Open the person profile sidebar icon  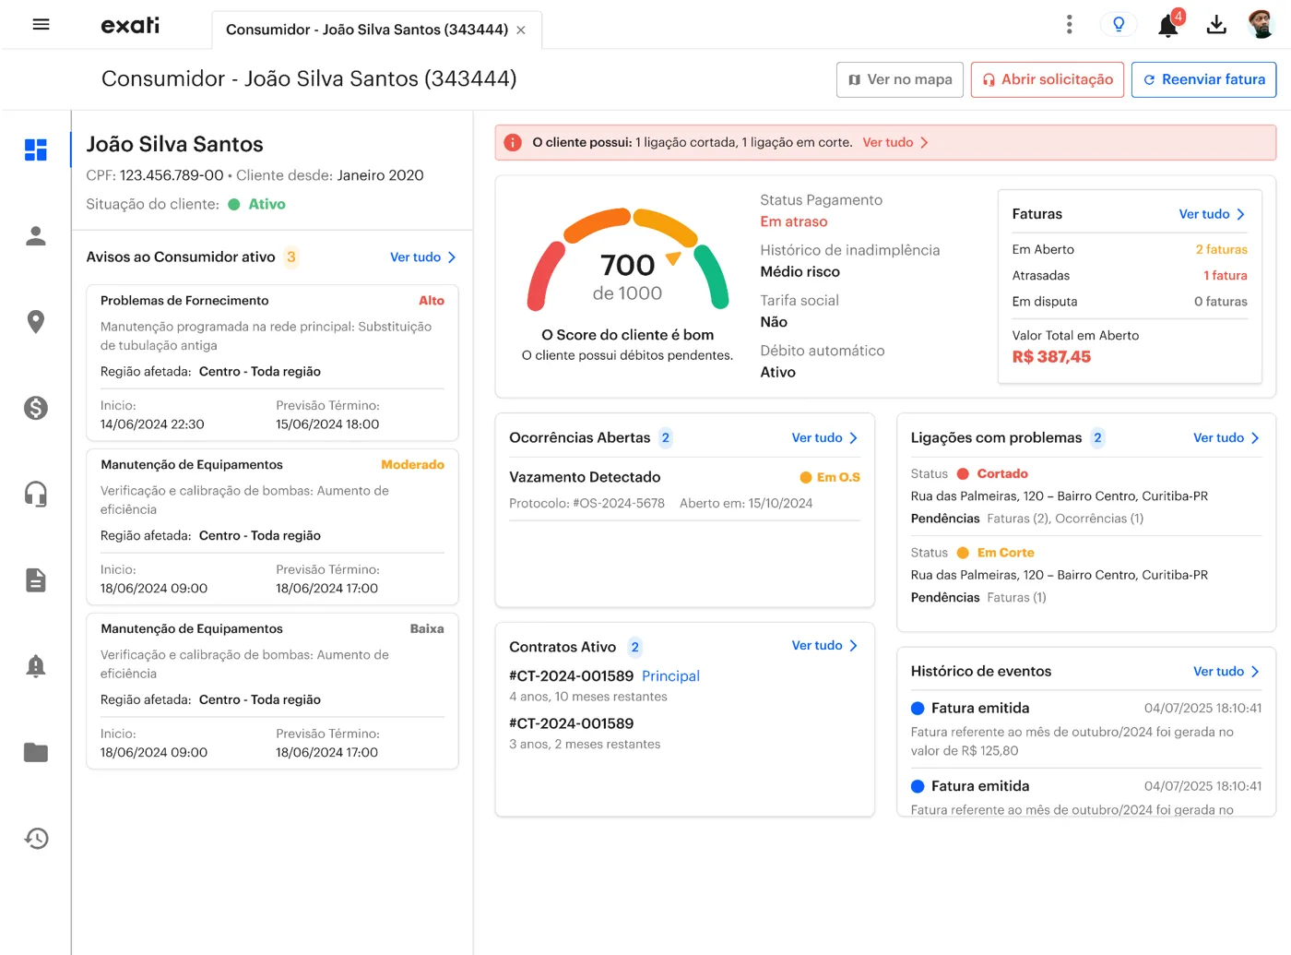tap(36, 236)
